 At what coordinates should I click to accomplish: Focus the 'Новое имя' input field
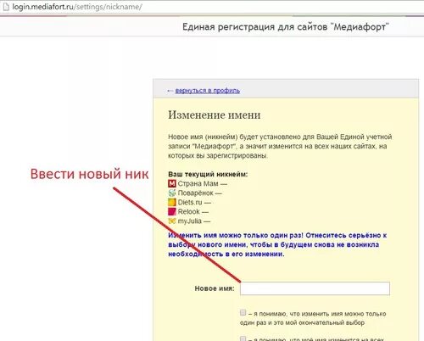pyautogui.click(x=315, y=288)
